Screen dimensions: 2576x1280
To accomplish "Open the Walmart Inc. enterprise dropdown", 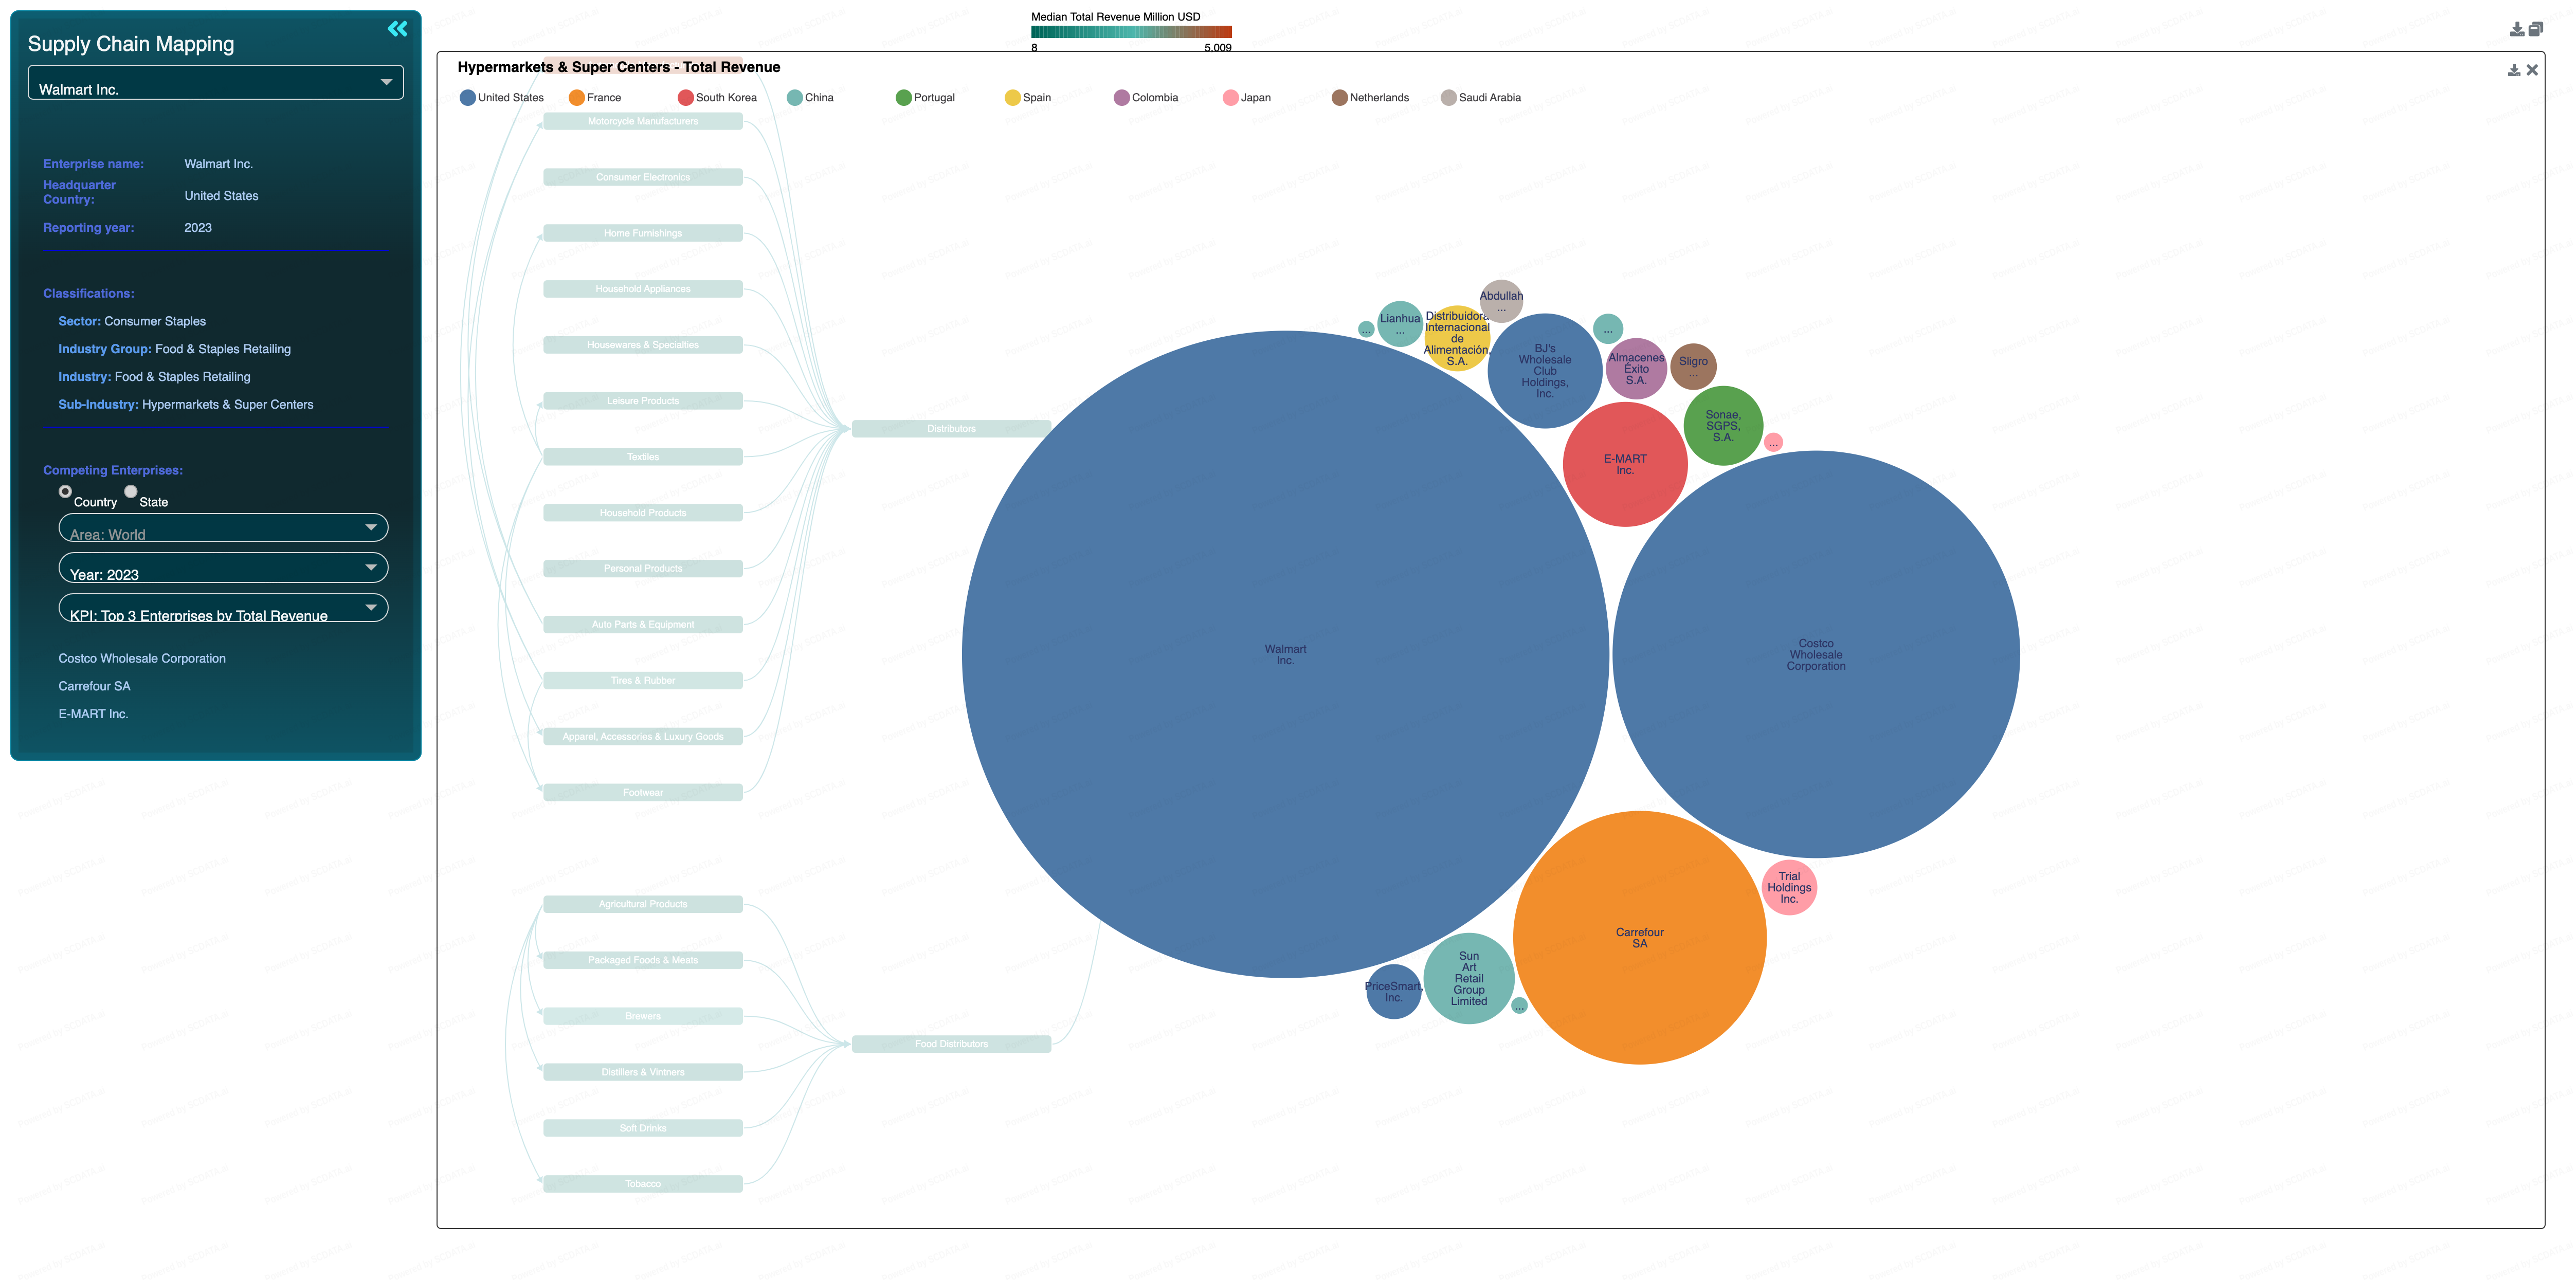I will coord(216,83).
